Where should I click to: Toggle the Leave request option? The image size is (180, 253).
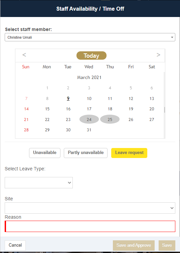[129, 153]
